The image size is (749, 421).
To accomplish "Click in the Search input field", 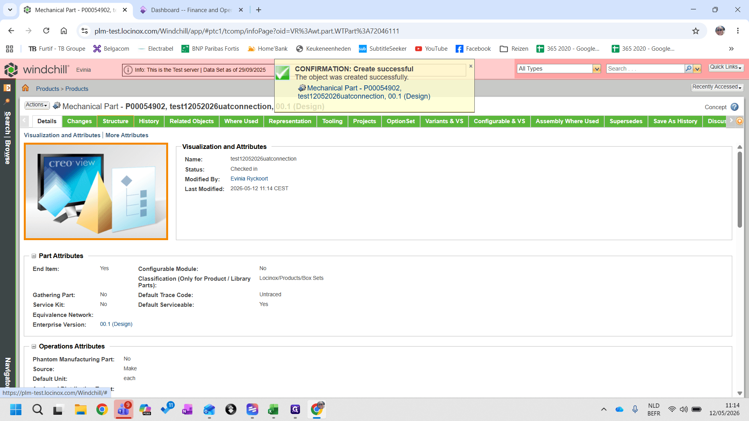I will (645, 69).
